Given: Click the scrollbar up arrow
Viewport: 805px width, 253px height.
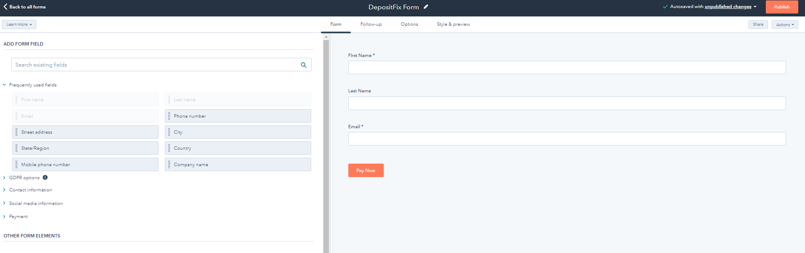Looking at the screenshot, I should tap(326, 37).
